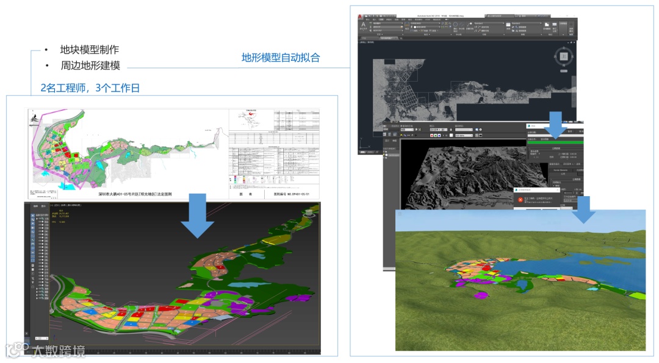The image size is (659, 363).
Task: Click scene explorer horizontal scrollbar
Action: coord(41,338)
